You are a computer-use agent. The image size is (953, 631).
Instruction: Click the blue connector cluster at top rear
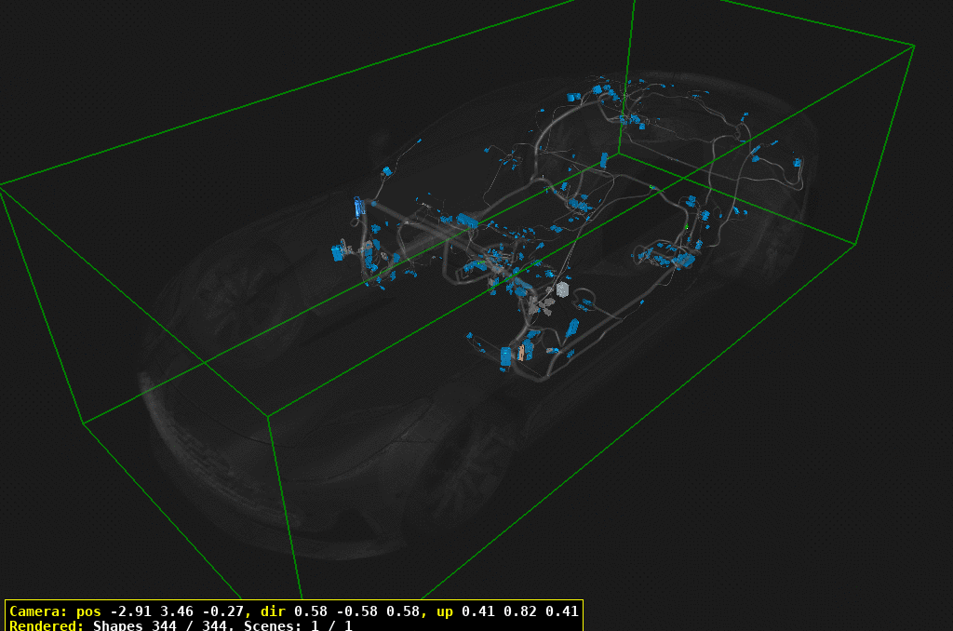pyautogui.click(x=596, y=93)
